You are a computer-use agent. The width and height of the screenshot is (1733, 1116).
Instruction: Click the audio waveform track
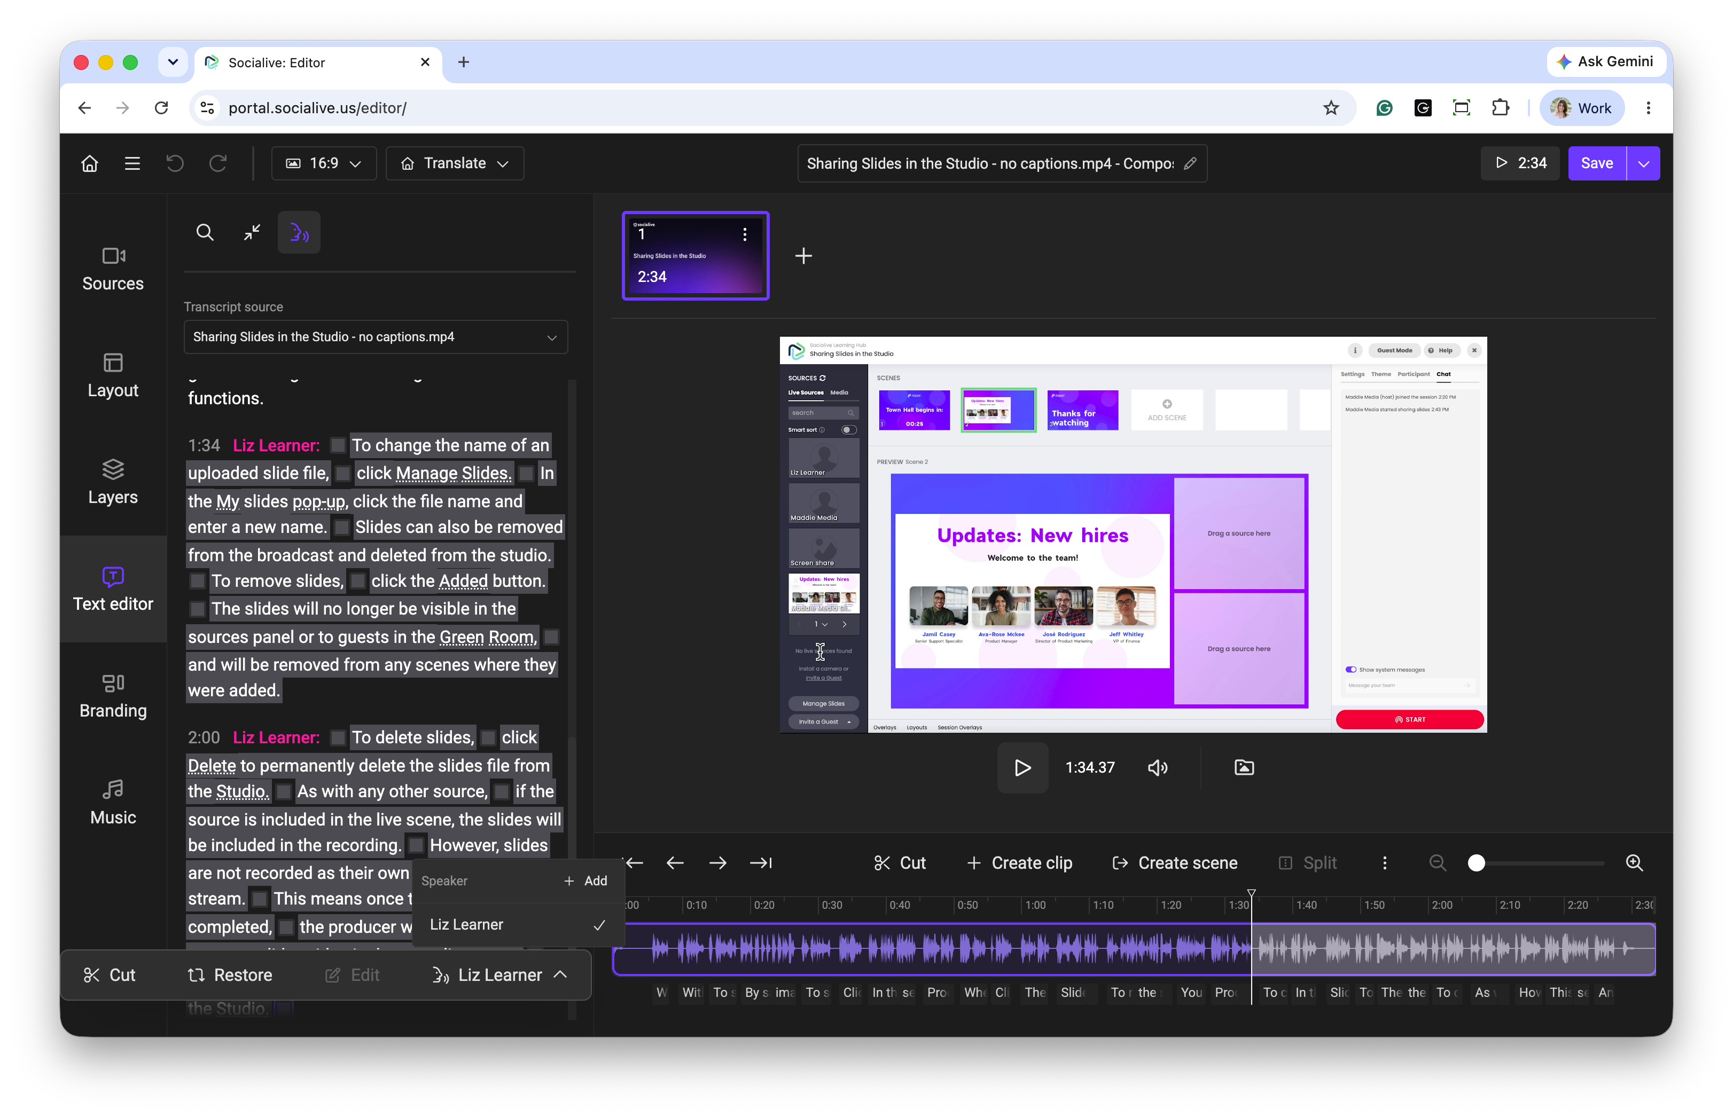pos(1134,948)
